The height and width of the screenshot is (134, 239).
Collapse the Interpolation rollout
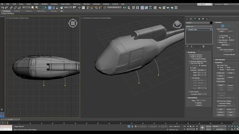(x=192, y=98)
